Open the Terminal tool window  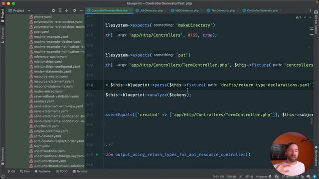pos(80,172)
